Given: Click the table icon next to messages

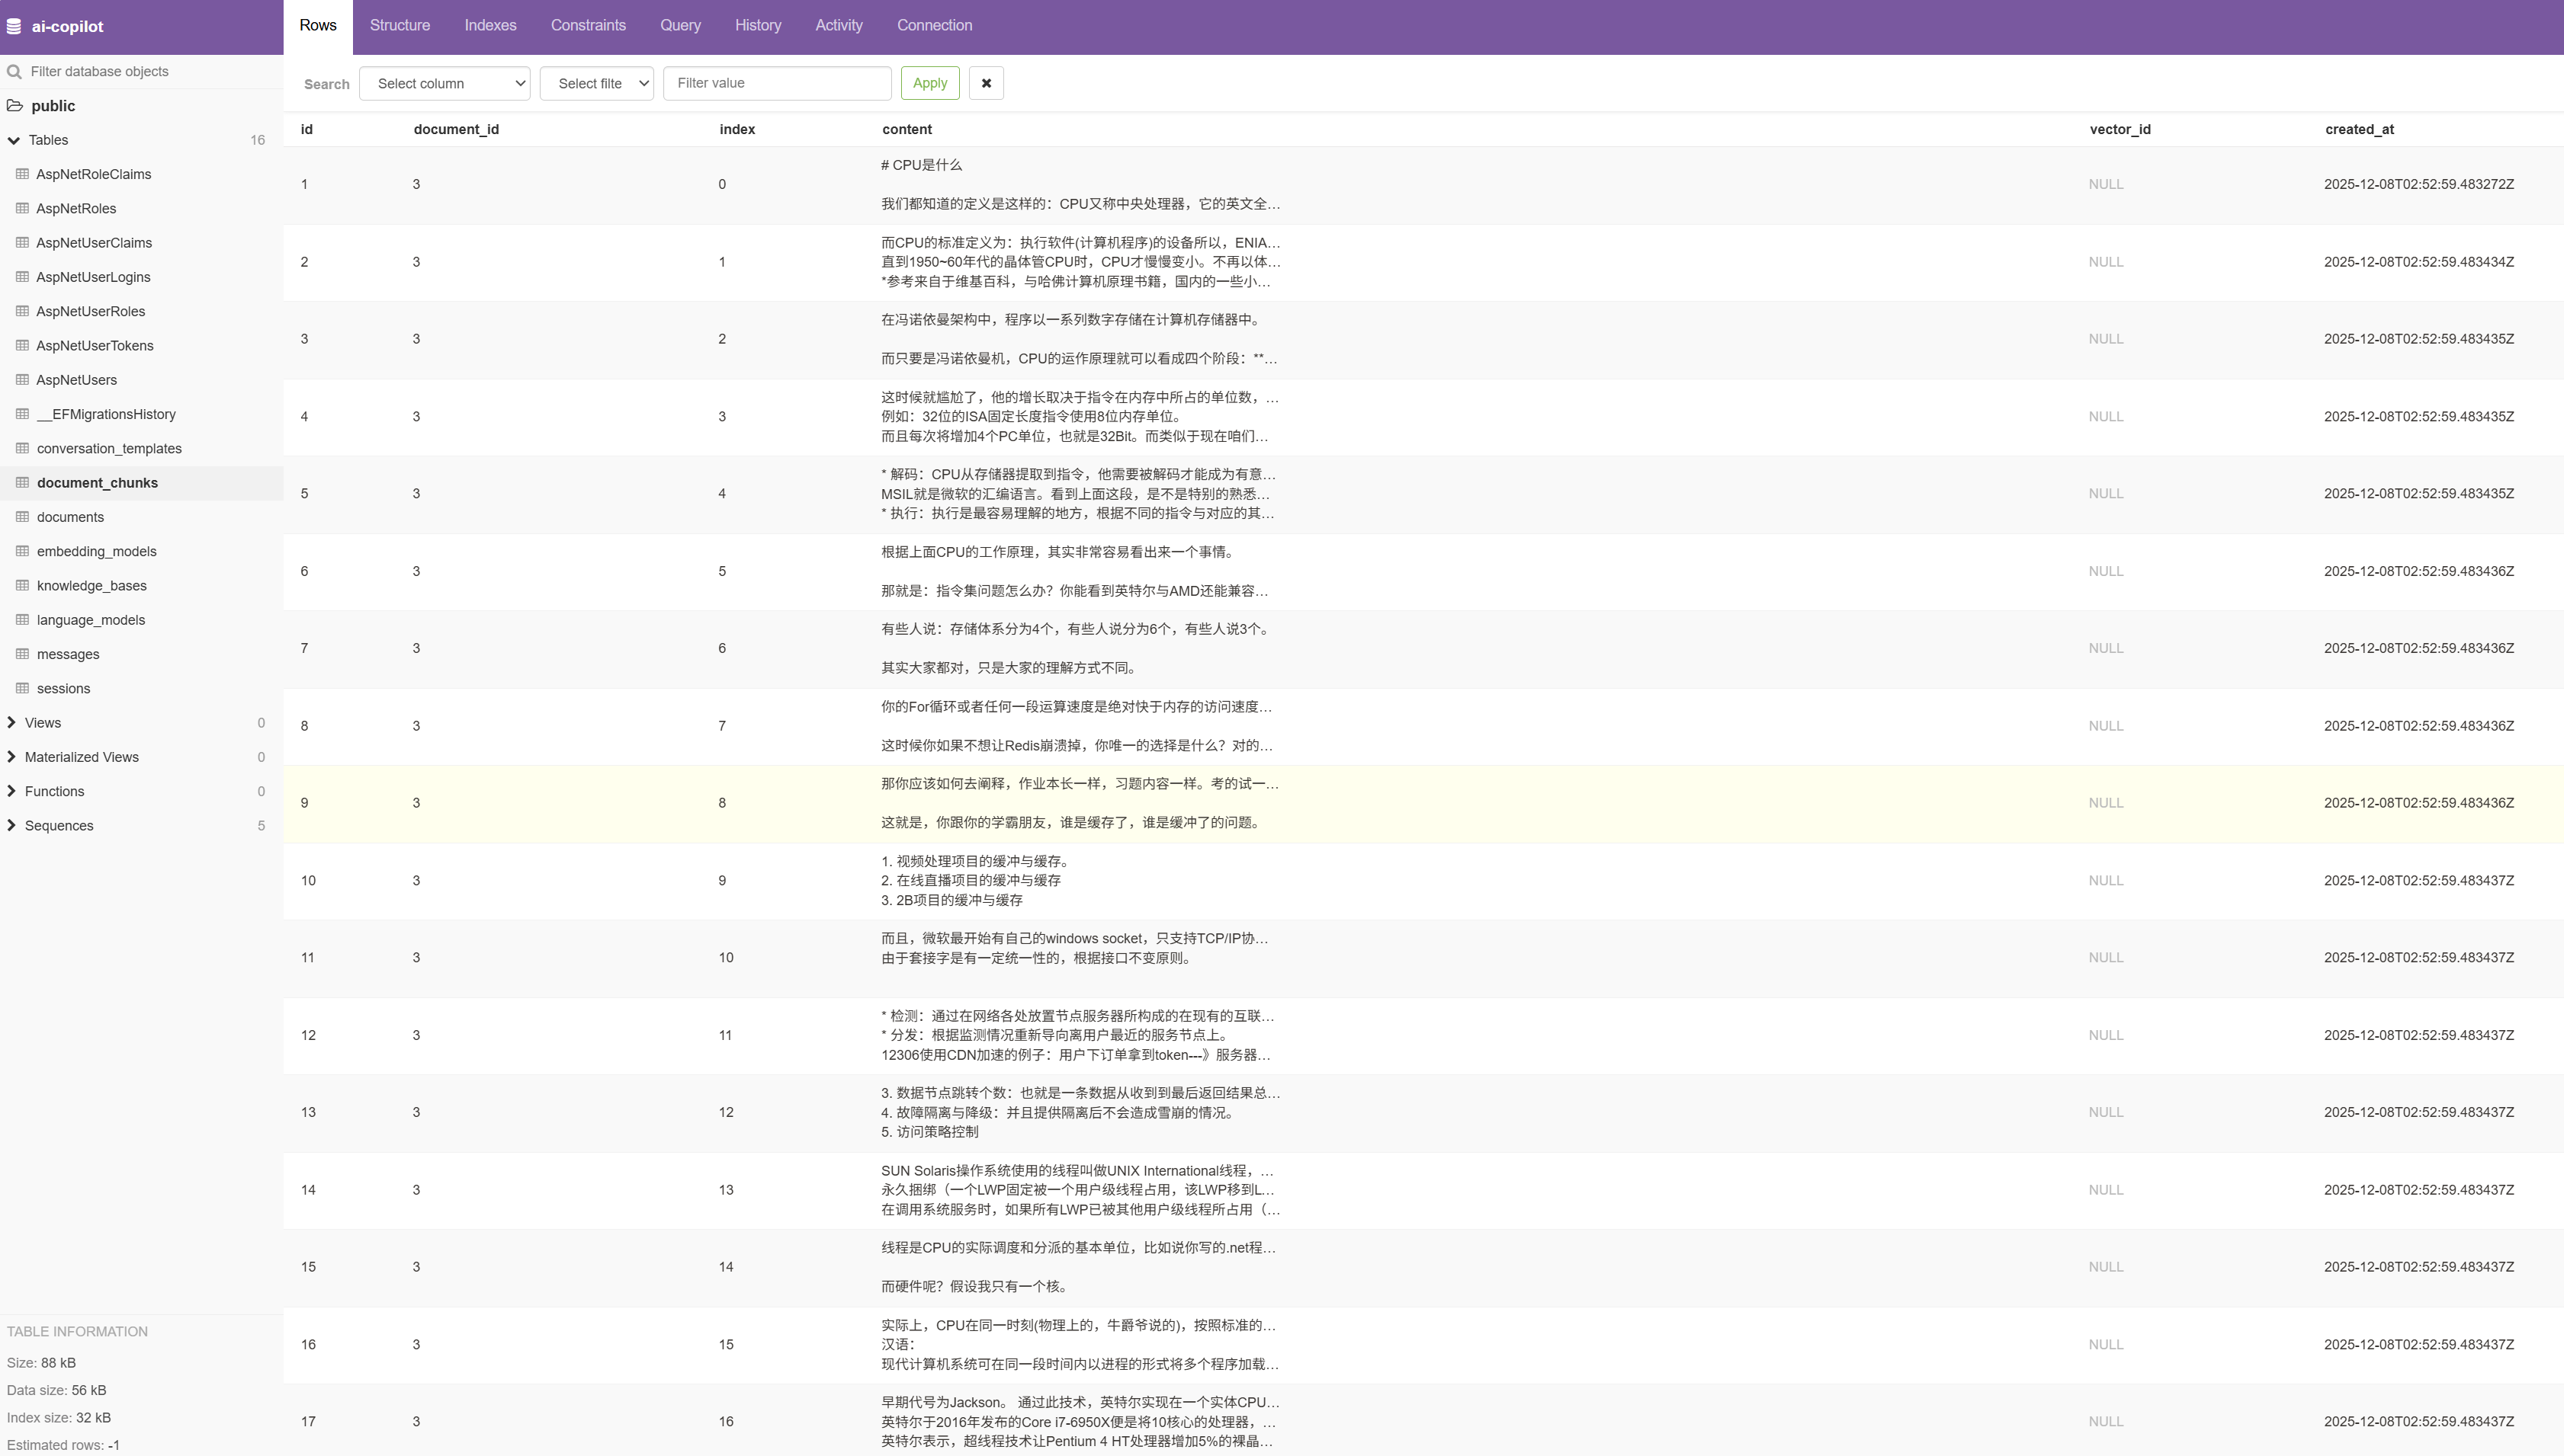Looking at the screenshot, I should pyautogui.click(x=22, y=654).
